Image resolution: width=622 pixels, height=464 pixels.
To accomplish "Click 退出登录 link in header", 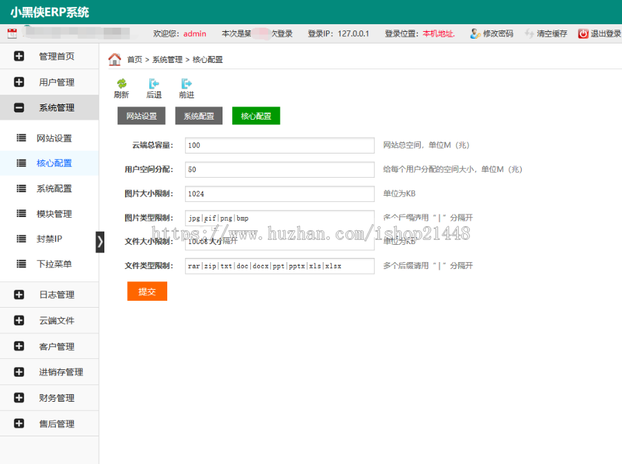I will point(605,34).
